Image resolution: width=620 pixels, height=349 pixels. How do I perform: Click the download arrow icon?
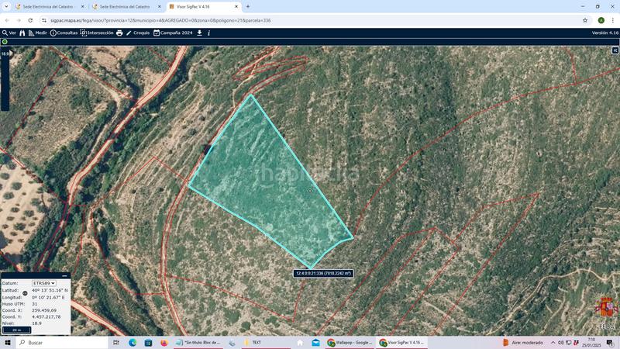click(200, 33)
